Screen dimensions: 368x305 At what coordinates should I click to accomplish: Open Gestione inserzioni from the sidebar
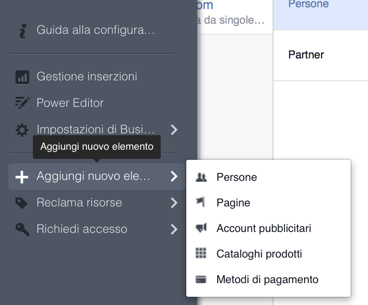coord(87,77)
